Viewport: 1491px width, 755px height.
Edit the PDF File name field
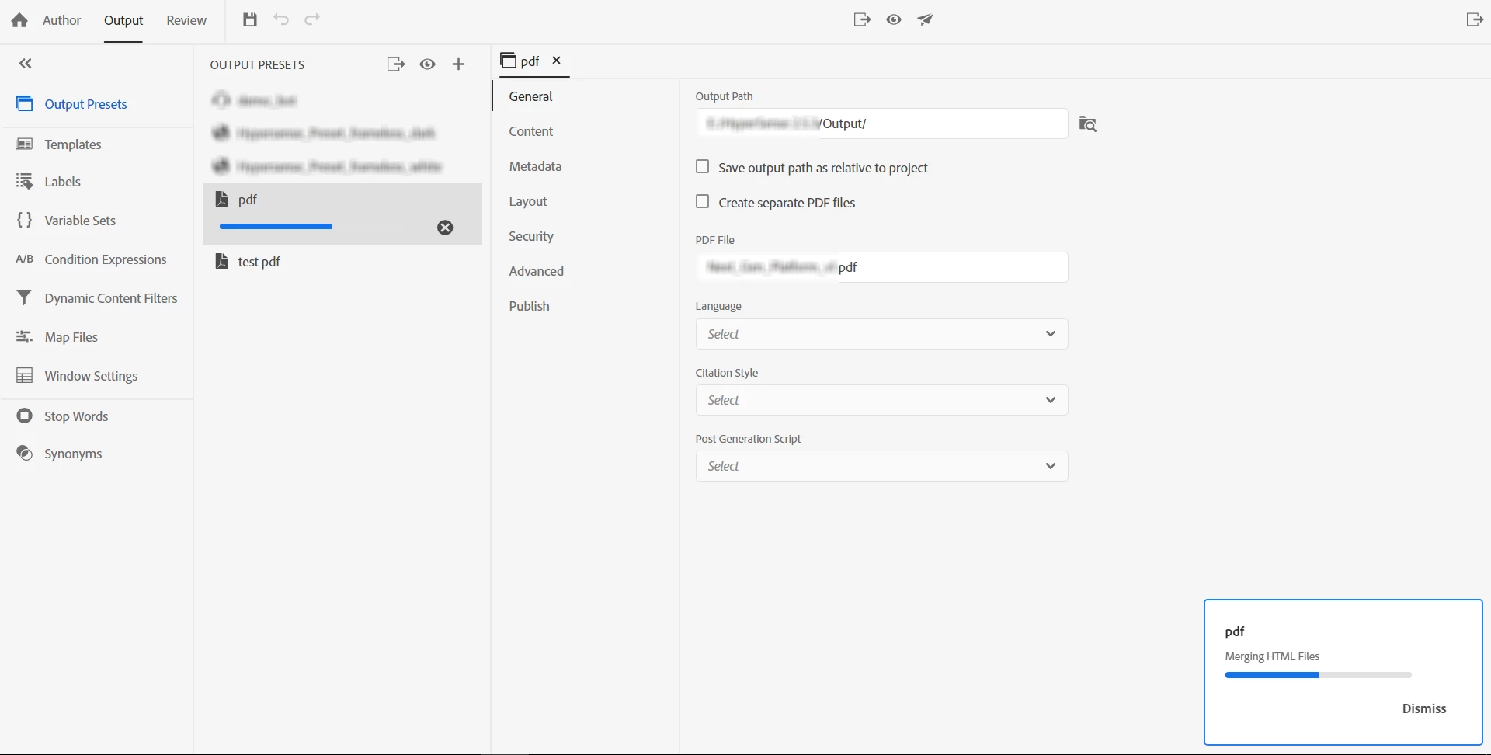pyautogui.click(x=881, y=267)
